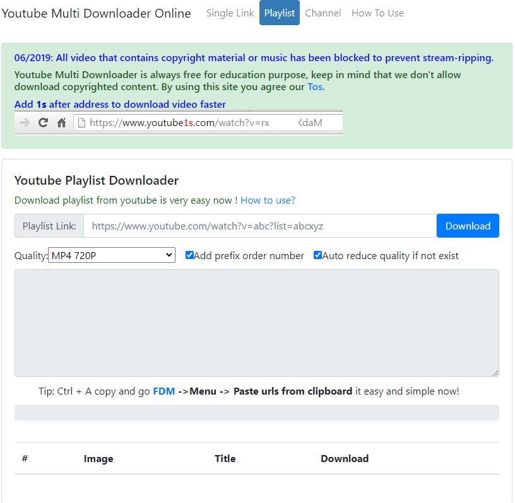This screenshot has width=515, height=503.
Task: Click the Youtube Multi Downloader Online title
Action: coord(96,13)
